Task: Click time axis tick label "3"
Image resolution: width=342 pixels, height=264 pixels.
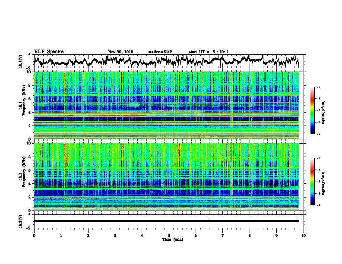Action: [x=115, y=236]
